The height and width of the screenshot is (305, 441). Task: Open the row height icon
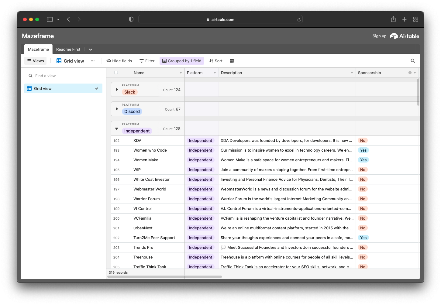(232, 61)
